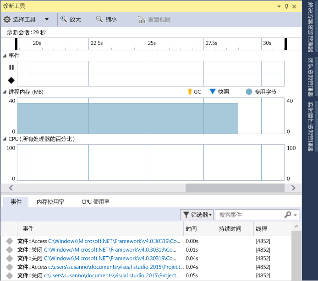Click the diamond icon of the 0.01s event

[x=10, y=250]
